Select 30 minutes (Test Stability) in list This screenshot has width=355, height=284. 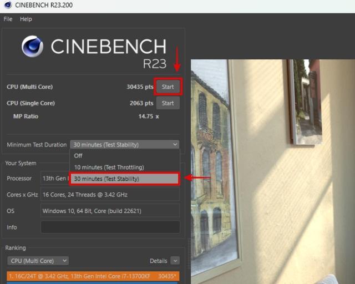point(124,179)
